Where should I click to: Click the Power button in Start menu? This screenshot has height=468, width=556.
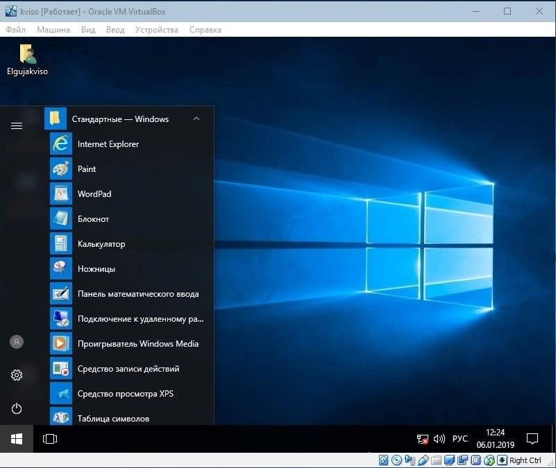coord(17,408)
